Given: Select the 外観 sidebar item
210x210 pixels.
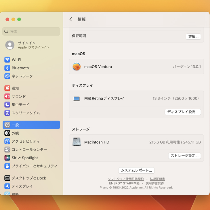Looking at the screenshot, I should coord(15,133).
